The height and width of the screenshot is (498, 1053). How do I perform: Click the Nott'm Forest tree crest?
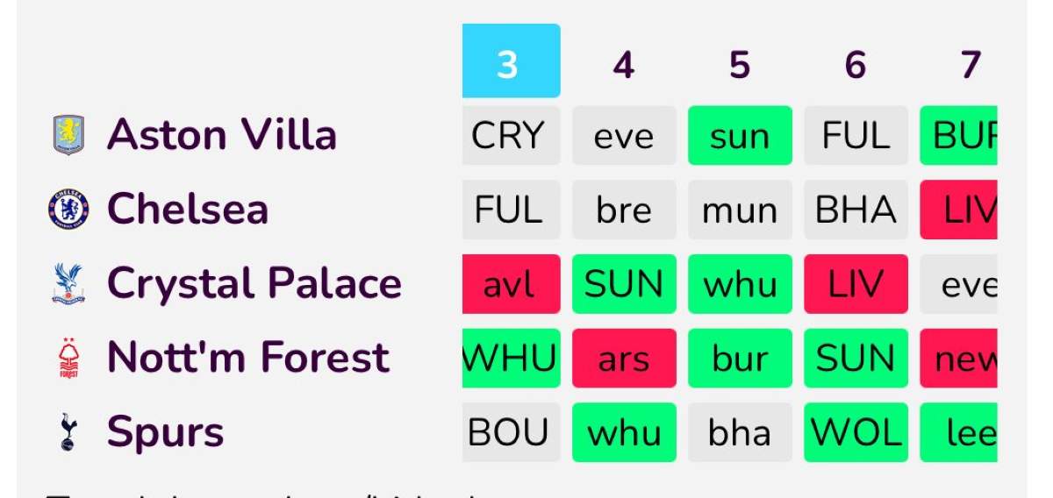[68, 358]
